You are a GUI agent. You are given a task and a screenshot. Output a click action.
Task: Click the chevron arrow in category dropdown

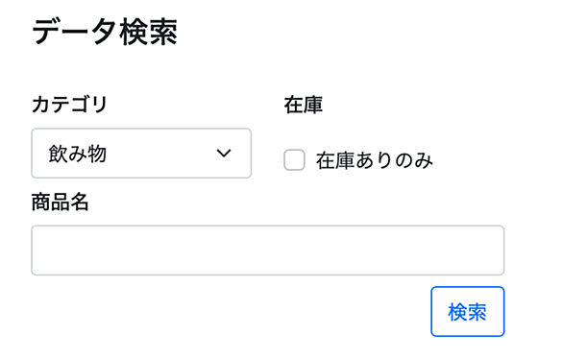[x=224, y=154]
